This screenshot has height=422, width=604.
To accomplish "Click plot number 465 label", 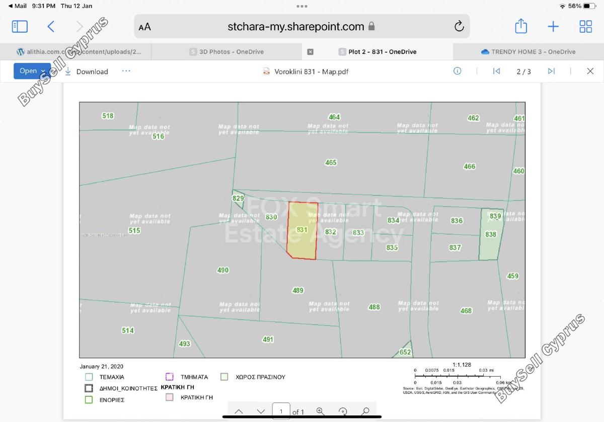I will tap(331, 162).
